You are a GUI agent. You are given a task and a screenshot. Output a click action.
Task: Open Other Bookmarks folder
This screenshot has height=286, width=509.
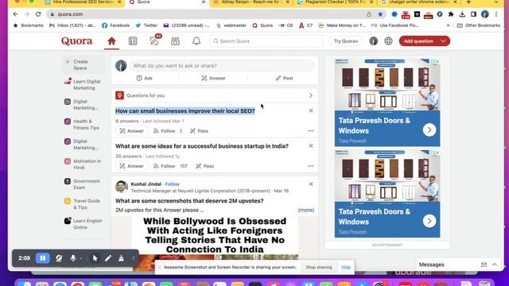tap(479, 25)
